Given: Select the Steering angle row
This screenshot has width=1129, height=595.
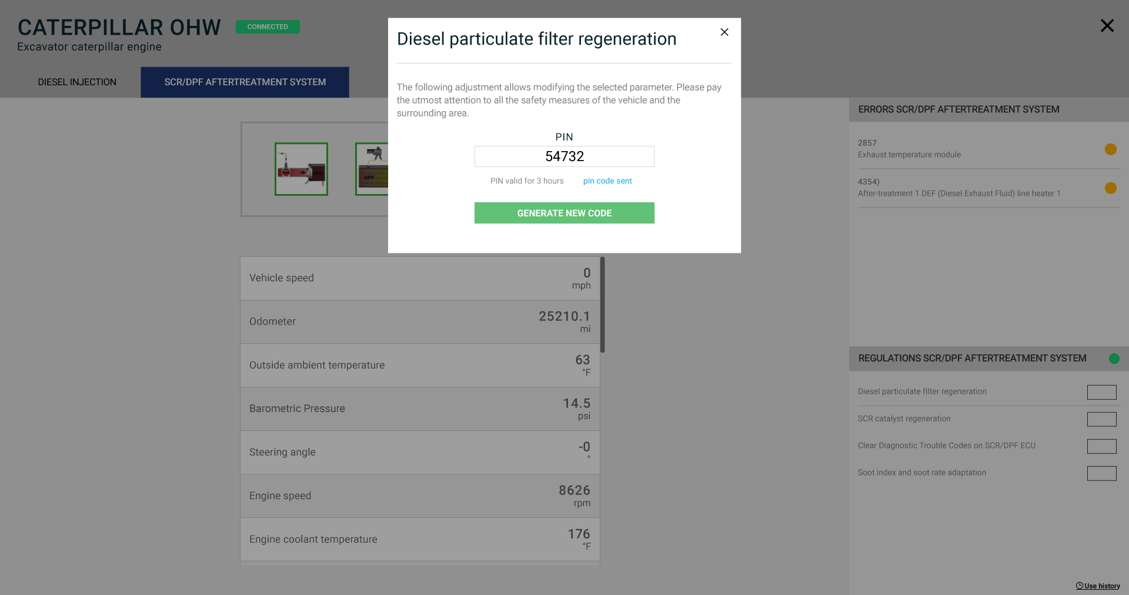Looking at the screenshot, I should pyautogui.click(x=420, y=453).
